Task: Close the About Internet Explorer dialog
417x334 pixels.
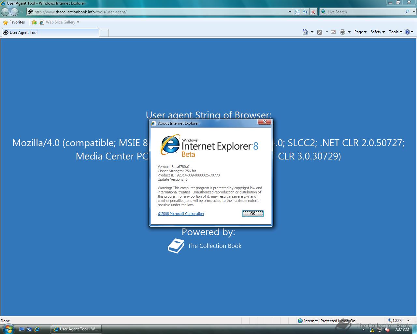Action: point(265,122)
